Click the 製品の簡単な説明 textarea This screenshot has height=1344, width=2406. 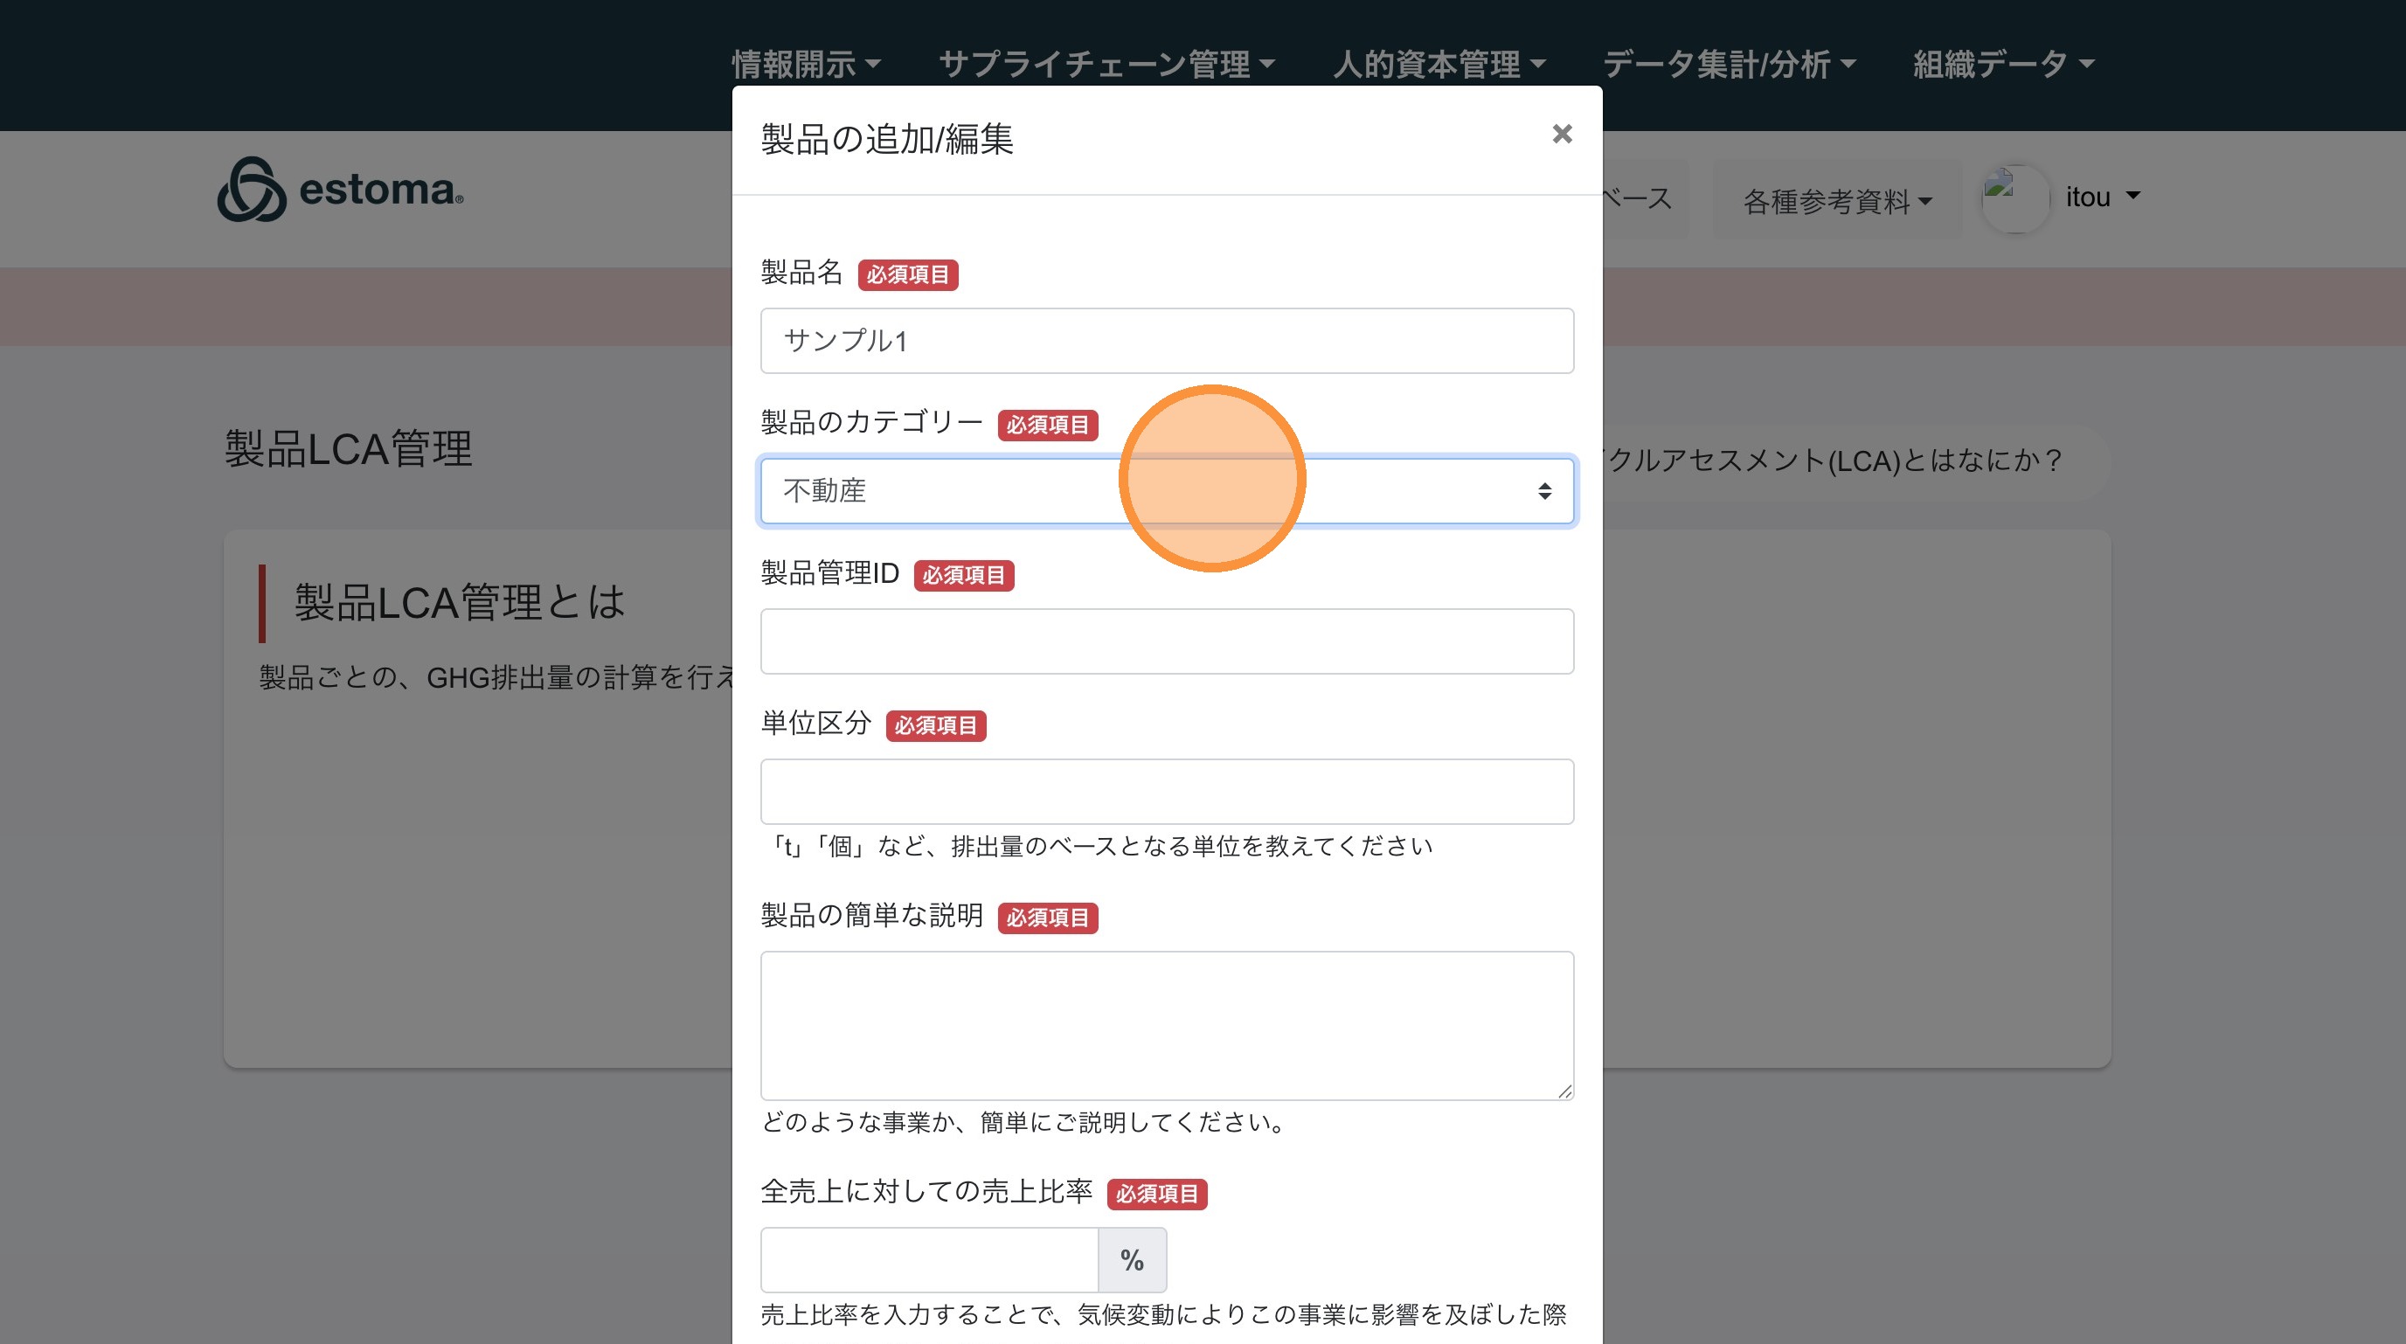click(x=1167, y=1024)
